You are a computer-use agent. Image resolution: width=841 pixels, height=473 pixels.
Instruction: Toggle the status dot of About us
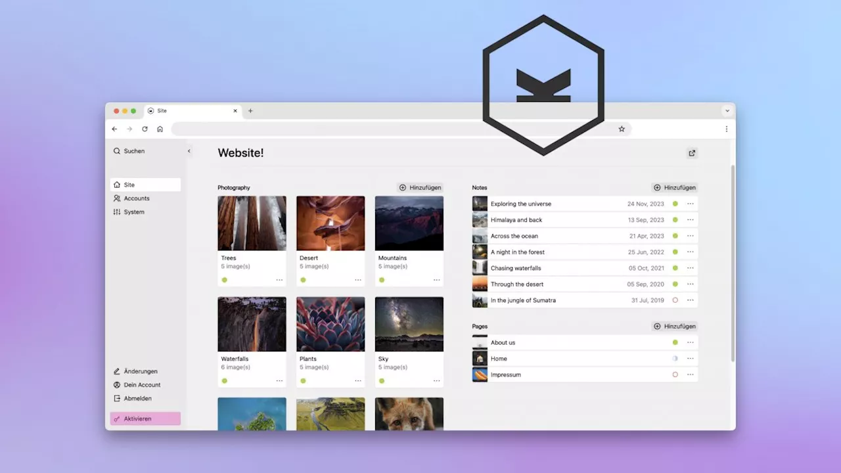coord(675,342)
